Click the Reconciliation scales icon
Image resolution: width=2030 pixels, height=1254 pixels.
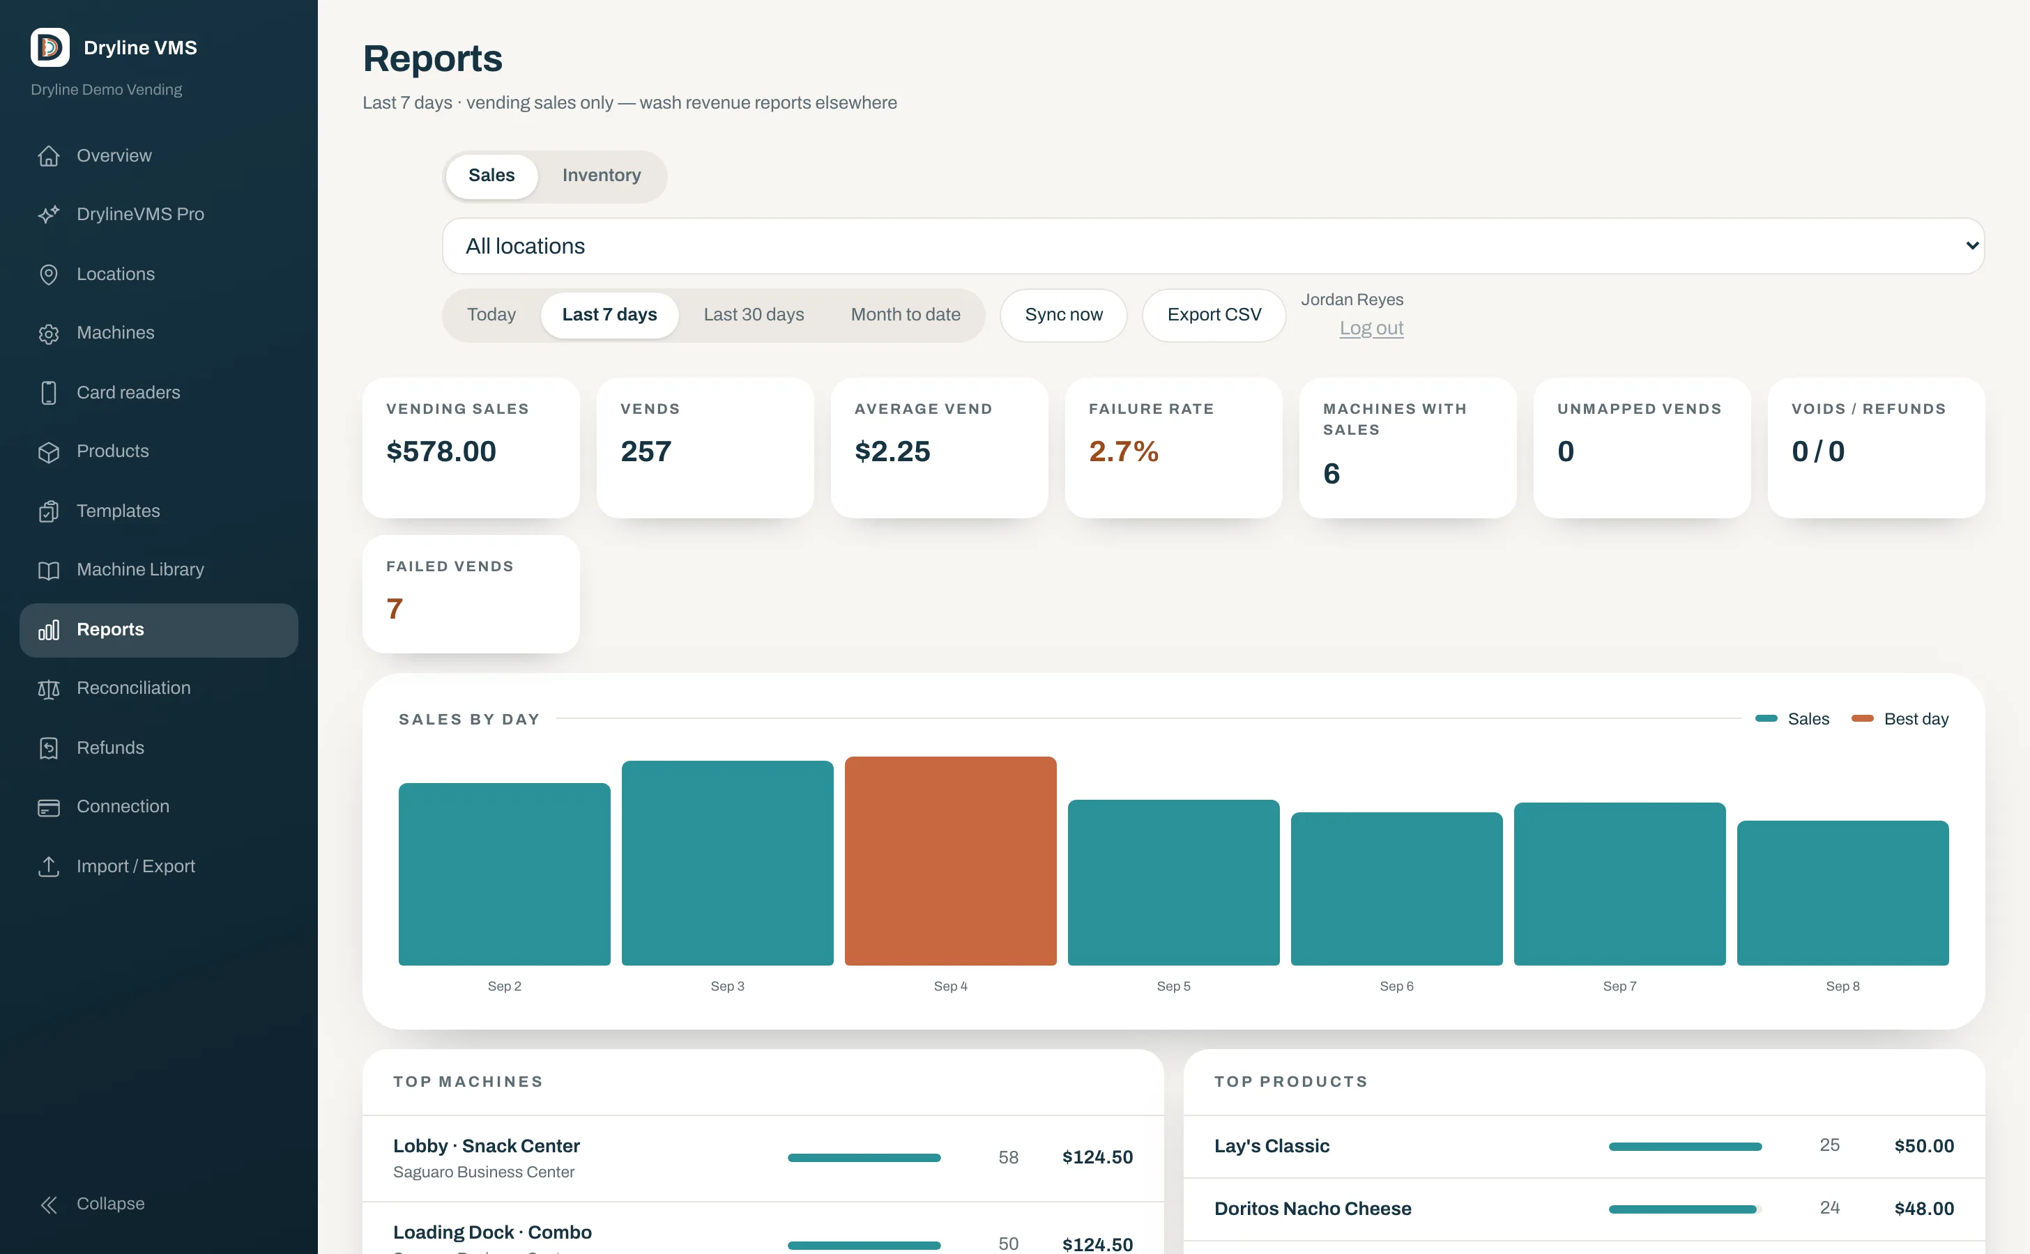point(49,689)
